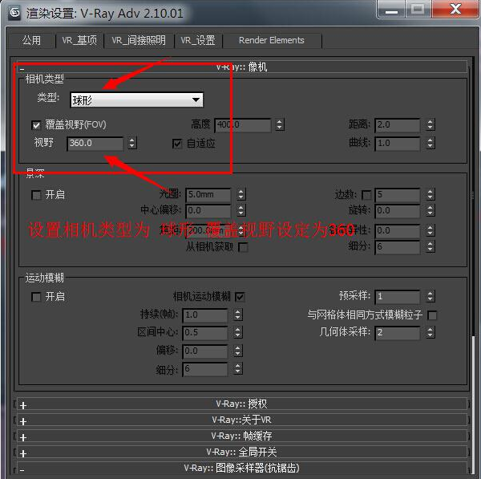This screenshot has width=481, height=479.
Task: Click the 光圈 spinner arrows
Action: [241, 194]
